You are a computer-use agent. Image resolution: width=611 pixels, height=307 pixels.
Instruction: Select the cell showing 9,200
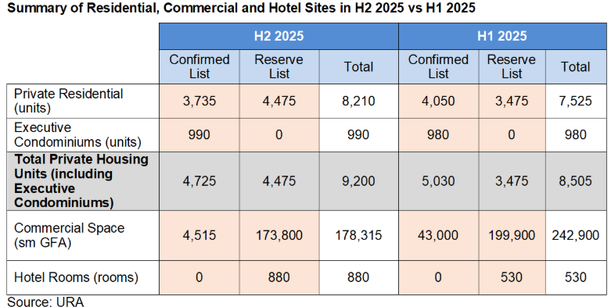pyautogui.click(x=358, y=181)
